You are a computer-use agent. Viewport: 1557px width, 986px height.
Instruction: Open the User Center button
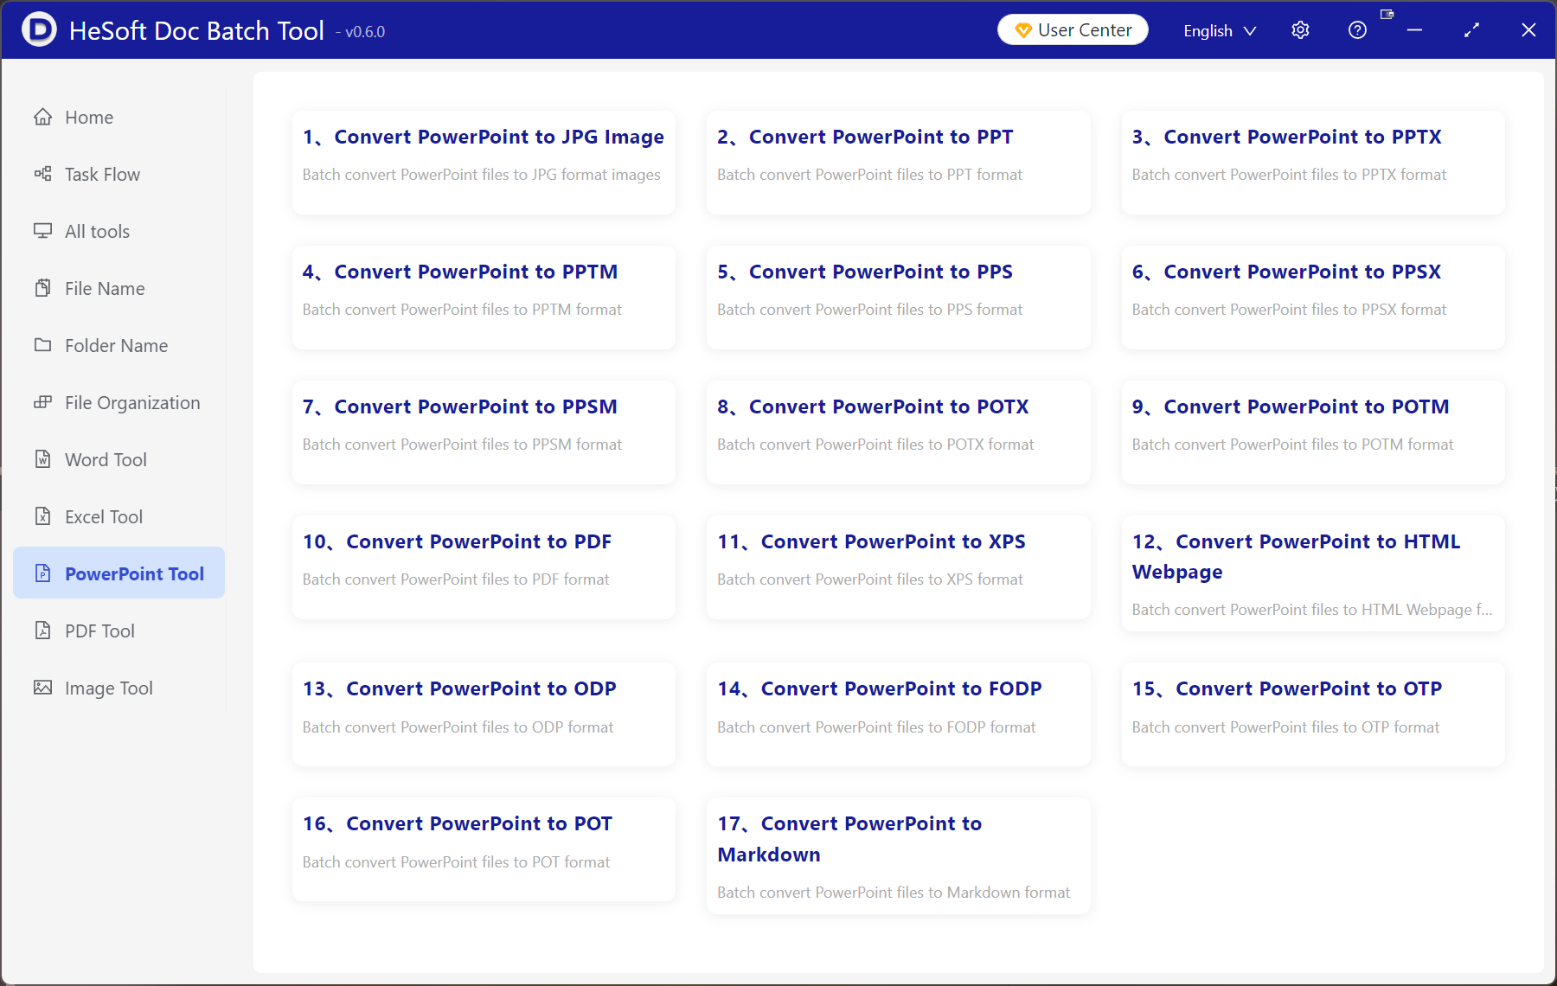coord(1073,29)
